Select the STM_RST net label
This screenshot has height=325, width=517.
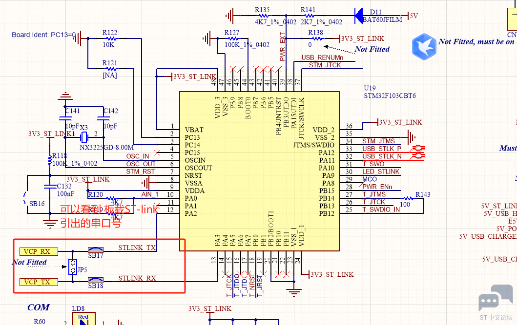(x=141, y=172)
